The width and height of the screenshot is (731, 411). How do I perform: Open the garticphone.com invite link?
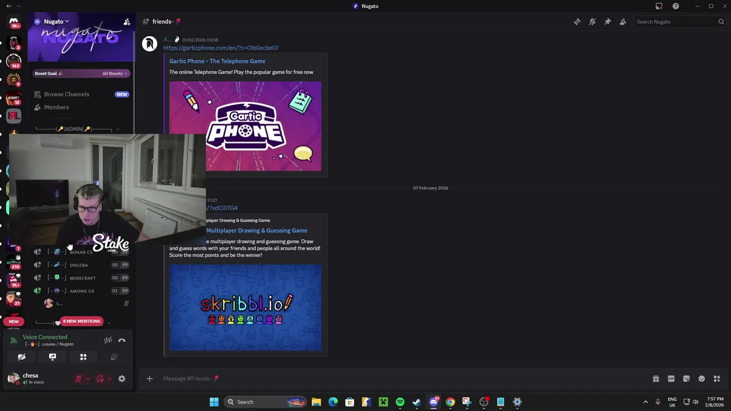click(220, 48)
